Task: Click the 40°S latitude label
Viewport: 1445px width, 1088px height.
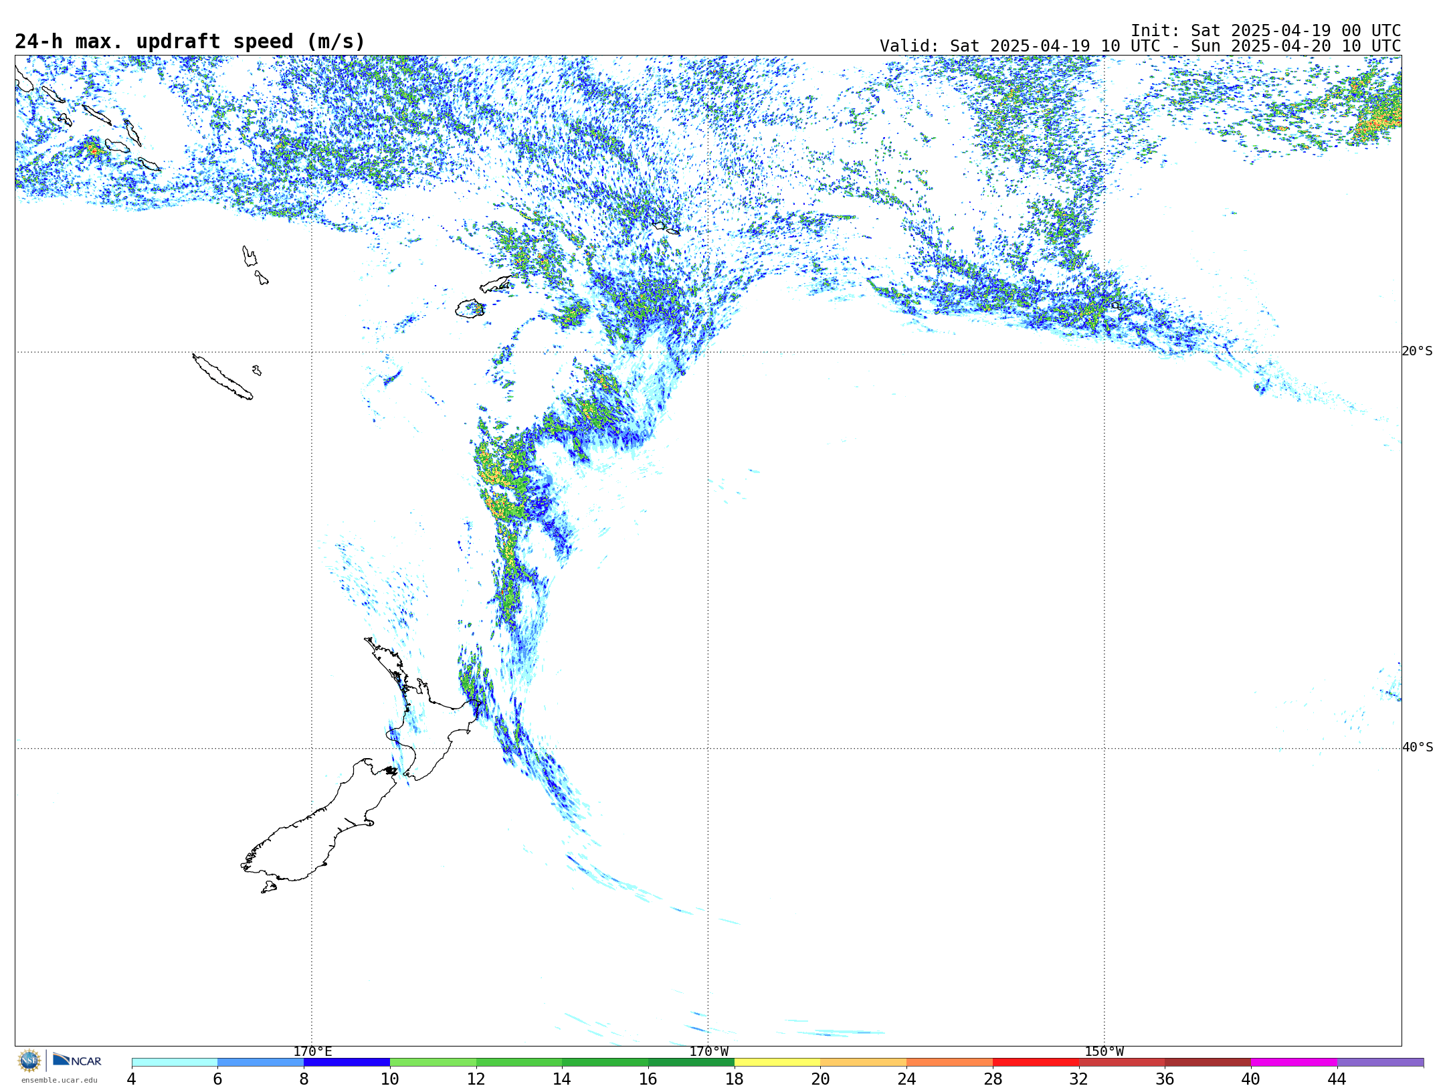Action: (x=1417, y=747)
